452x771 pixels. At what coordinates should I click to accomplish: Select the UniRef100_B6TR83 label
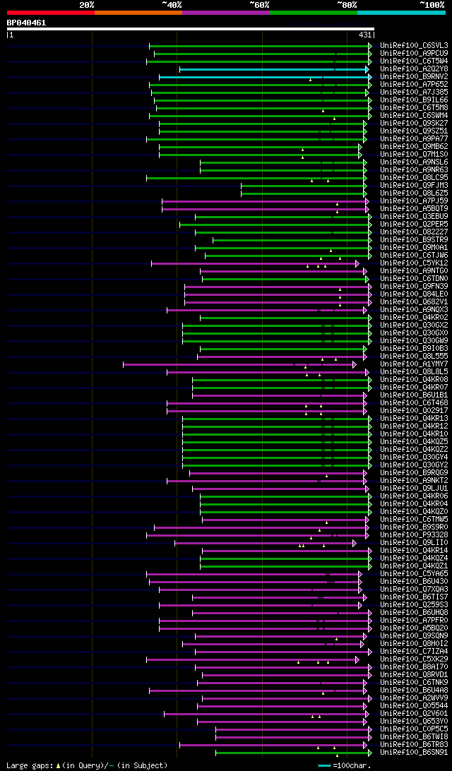[414, 745]
